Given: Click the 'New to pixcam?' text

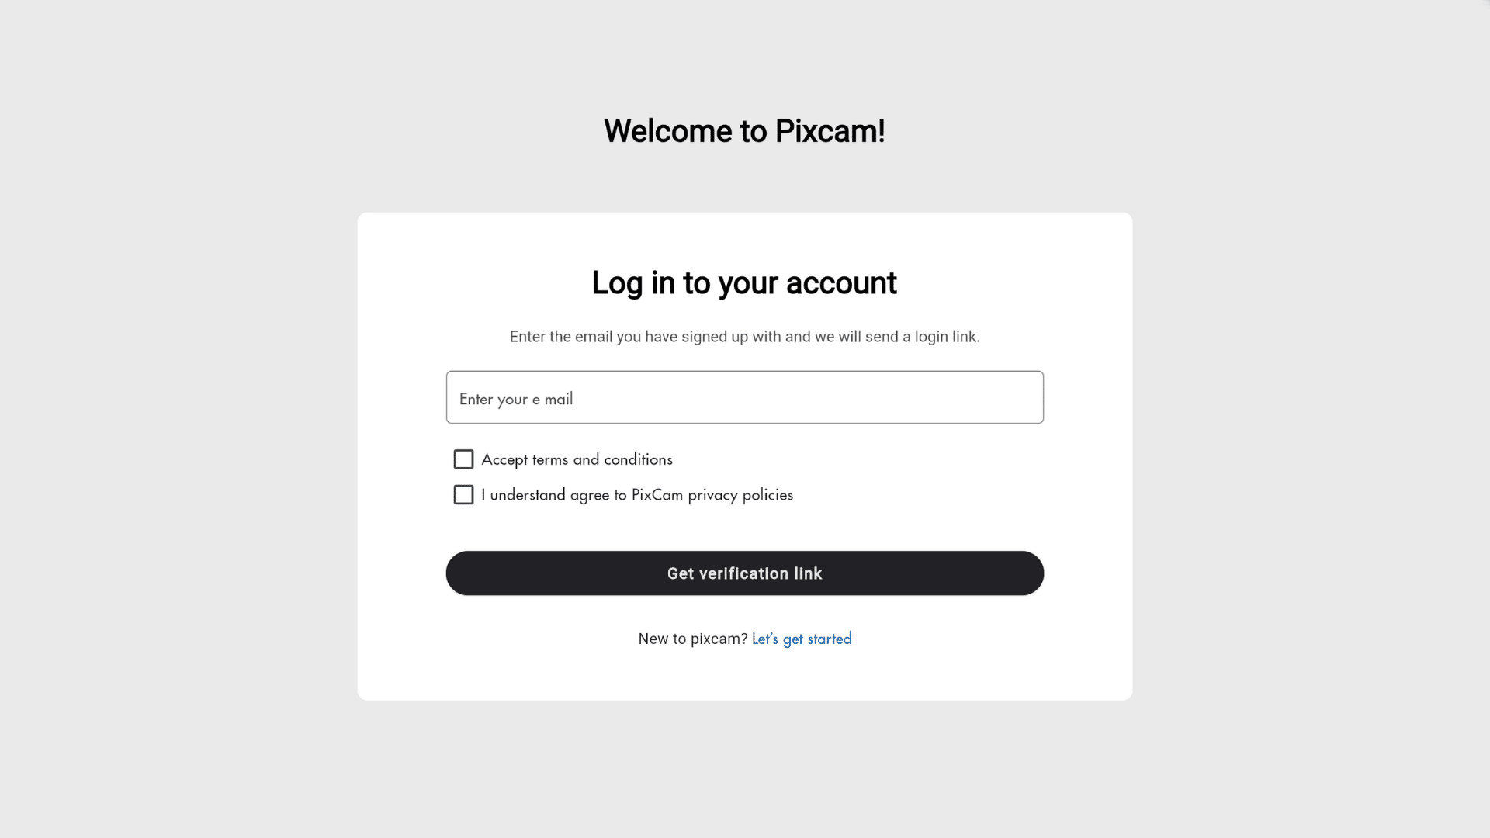Looking at the screenshot, I should coord(692,639).
